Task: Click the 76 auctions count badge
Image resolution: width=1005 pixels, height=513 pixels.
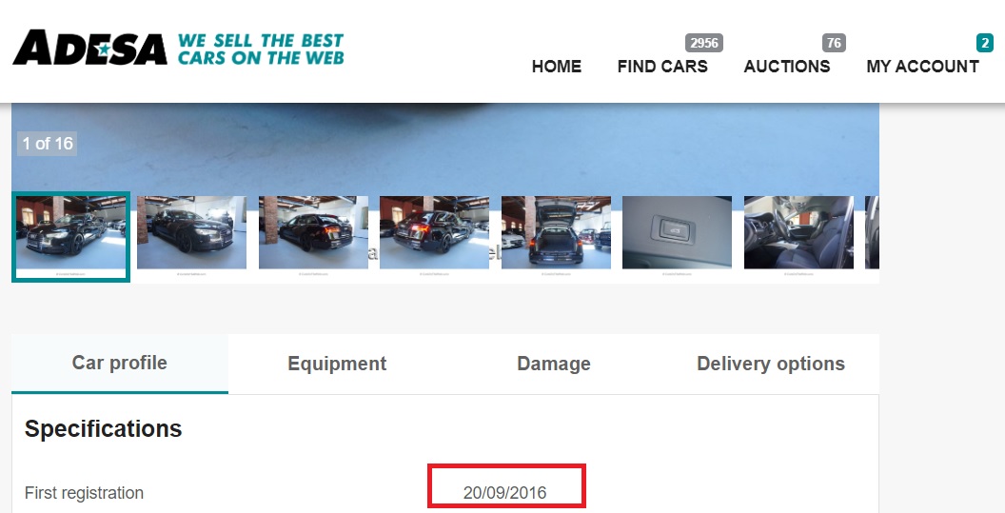Action: (x=834, y=43)
